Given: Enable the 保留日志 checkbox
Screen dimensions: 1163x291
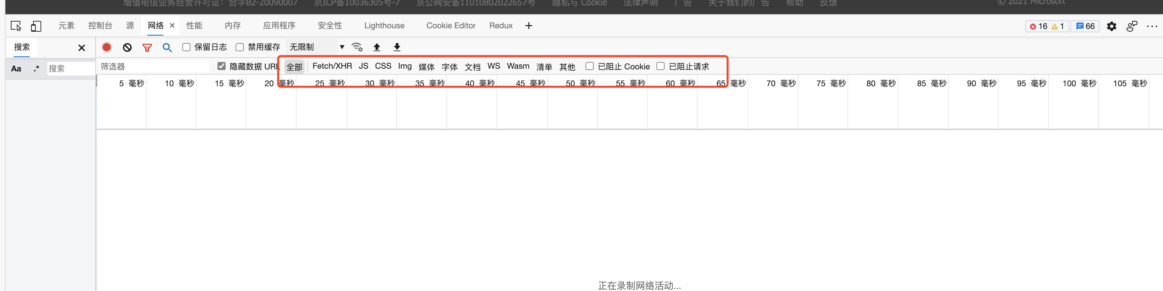Looking at the screenshot, I should pyautogui.click(x=186, y=47).
